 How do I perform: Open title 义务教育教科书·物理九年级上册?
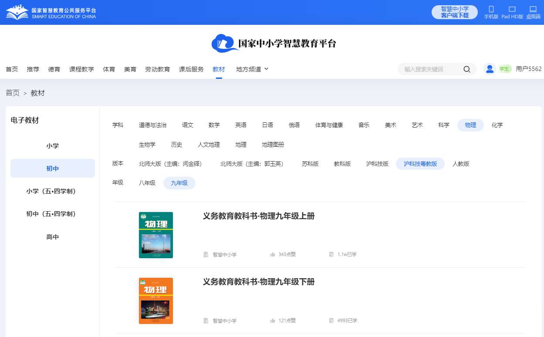coord(259,216)
